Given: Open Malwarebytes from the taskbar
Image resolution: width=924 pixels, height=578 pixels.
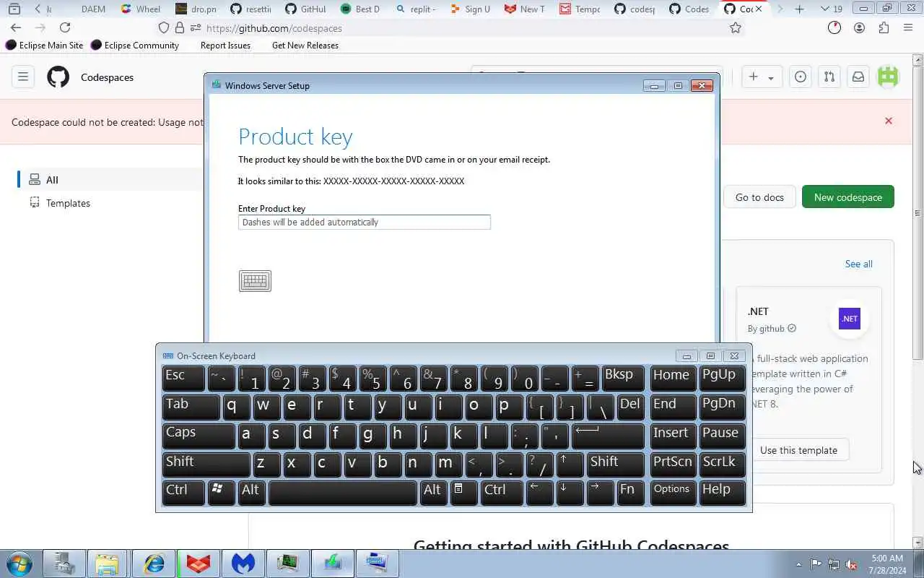Looking at the screenshot, I should (x=243, y=564).
